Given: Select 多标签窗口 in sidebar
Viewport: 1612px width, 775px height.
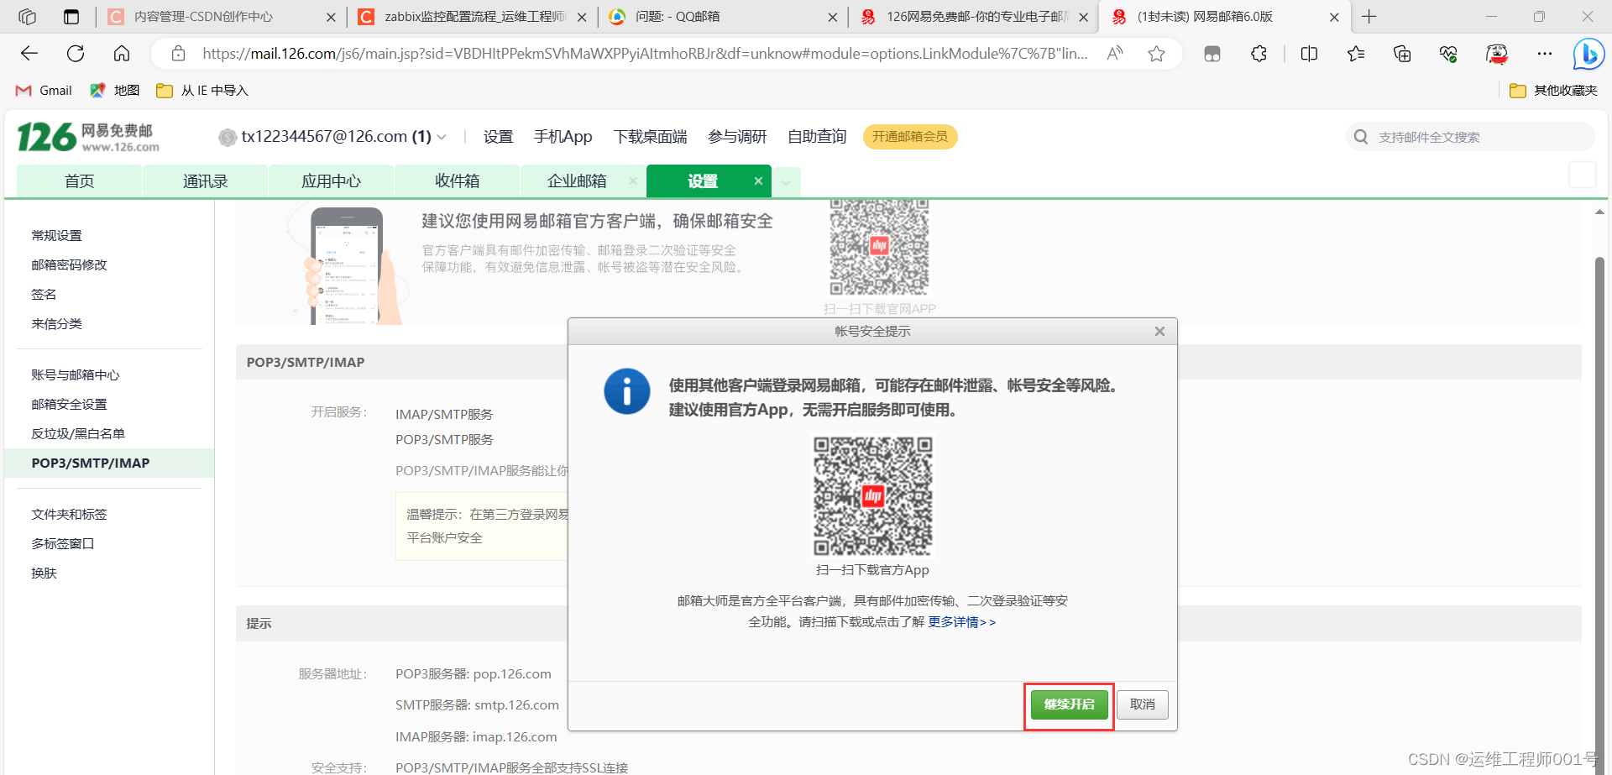Looking at the screenshot, I should point(63,544).
